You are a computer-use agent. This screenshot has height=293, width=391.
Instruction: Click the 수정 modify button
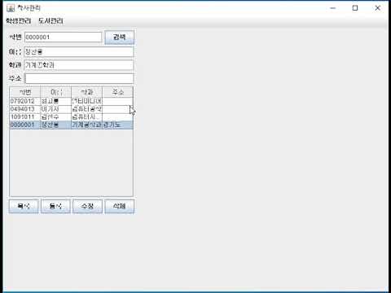coord(87,207)
